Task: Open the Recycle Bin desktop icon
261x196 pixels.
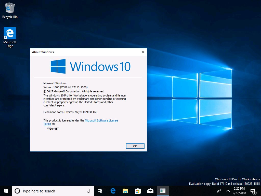Action: 10,10
